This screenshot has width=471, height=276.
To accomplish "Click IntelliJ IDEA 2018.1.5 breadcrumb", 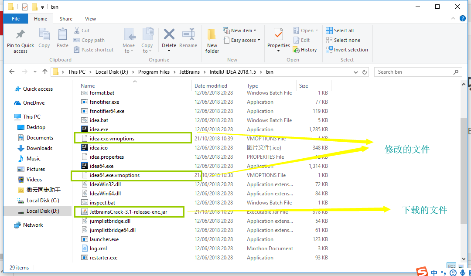I will [233, 72].
